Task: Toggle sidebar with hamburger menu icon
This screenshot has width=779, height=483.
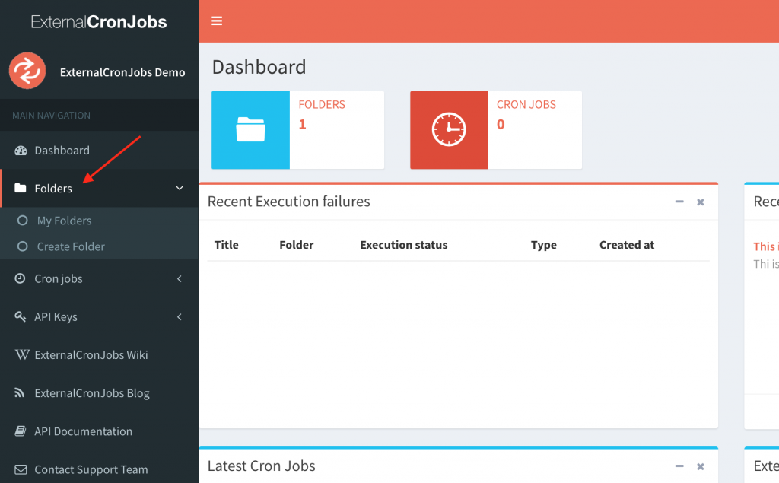Action: pyautogui.click(x=217, y=21)
